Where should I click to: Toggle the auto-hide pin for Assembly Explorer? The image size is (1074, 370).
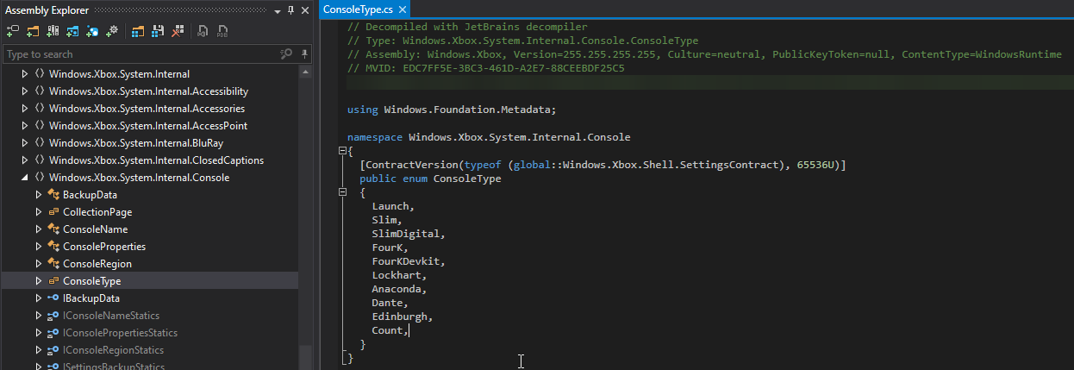[291, 10]
